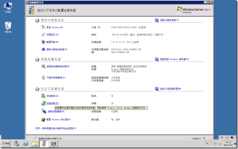The image size is (238, 149).
Task: Open the 指定计算机信息 help link
Action: coord(170,20)
